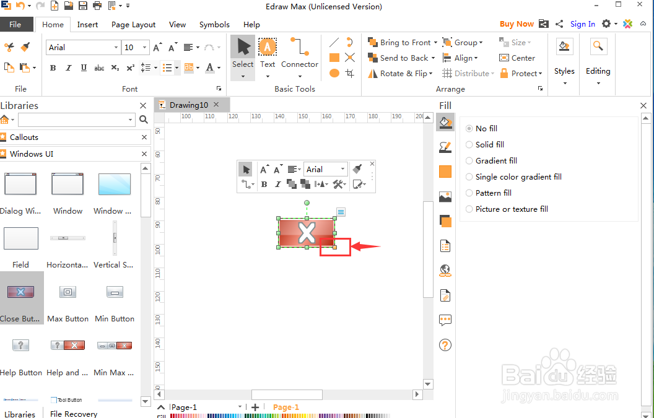Apply underline formatting in ribbon
Screen dimensions: 654x418
click(84, 67)
